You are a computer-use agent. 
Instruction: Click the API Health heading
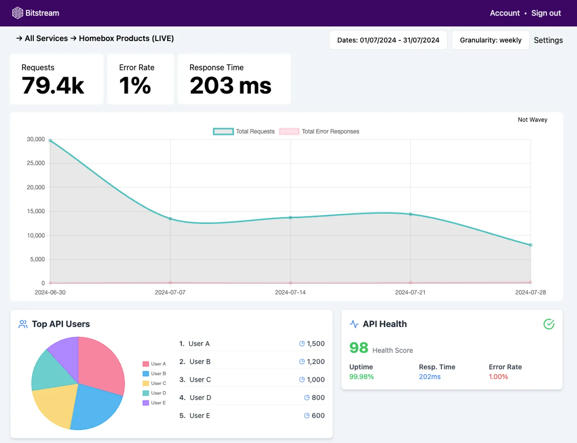point(385,324)
